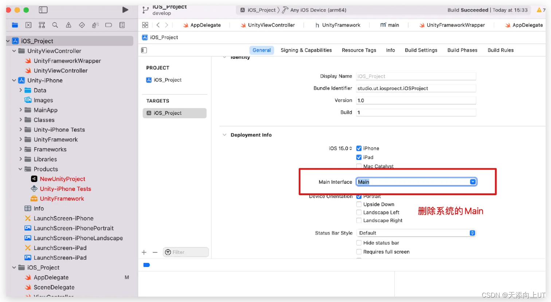Add a new target with plus button
This screenshot has height=302, width=551.
tap(144, 252)
